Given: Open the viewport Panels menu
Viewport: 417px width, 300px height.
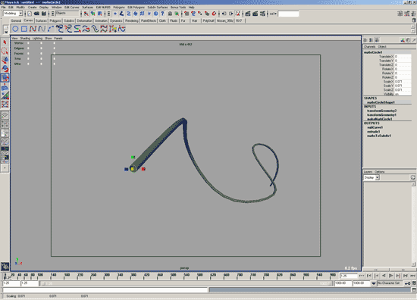Looking at the screenshot, I should click(58, 39).
